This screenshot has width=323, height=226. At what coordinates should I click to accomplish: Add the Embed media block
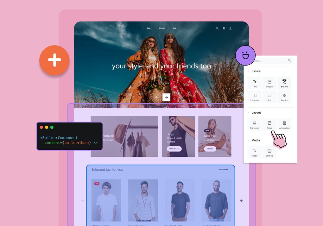(269, 152)
